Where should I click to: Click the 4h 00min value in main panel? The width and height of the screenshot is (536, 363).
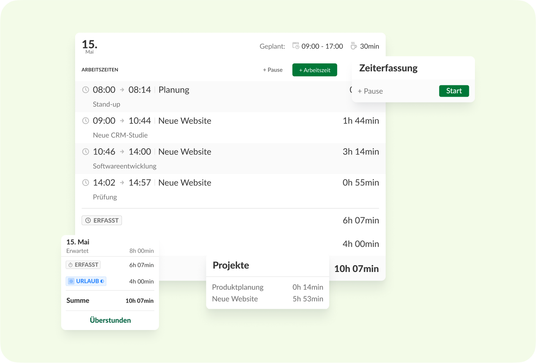[x=361, y=244]
